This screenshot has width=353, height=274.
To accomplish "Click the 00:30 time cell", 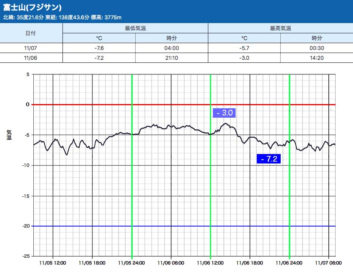I will tap(317, 48).
